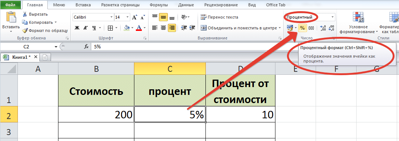Expand the font color dropdown arrow
The width and height of the screenshot is (399, 141).
tap(144, 28)
